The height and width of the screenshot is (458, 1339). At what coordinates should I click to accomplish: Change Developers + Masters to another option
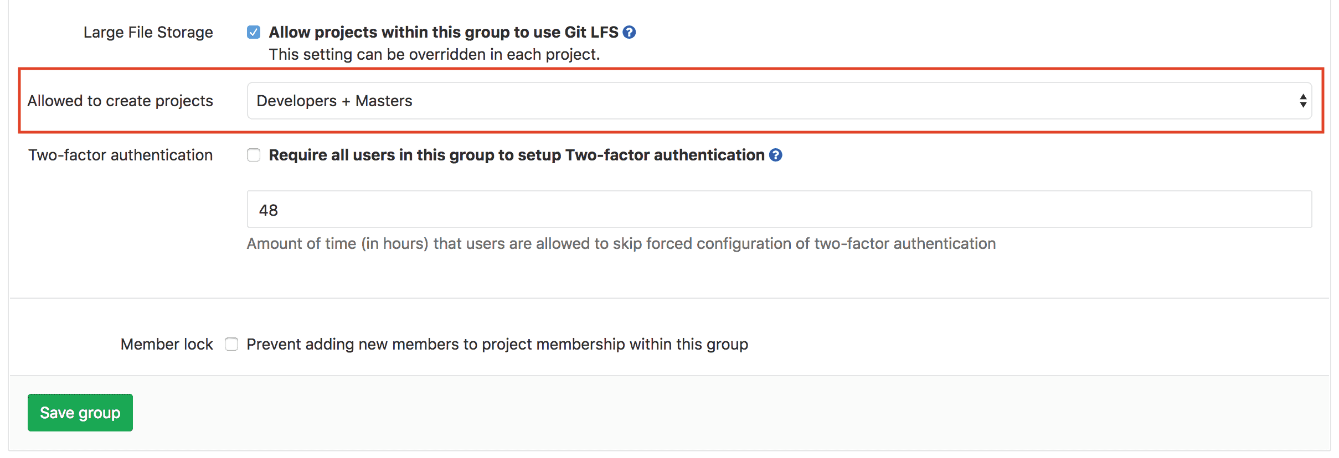click(775, 101)
